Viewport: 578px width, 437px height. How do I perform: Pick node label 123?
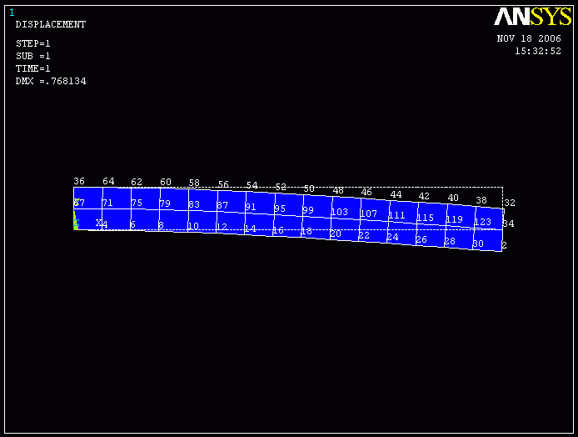click(482, 222)
